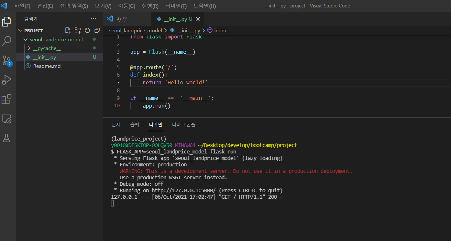
Task: Open the 파일(F) menu
Action: 22,6
